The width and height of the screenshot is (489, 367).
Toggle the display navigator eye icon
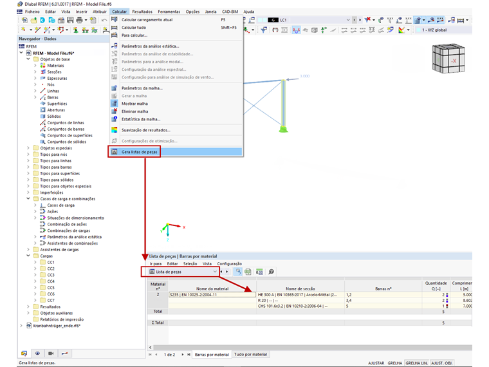click(37, 353)
